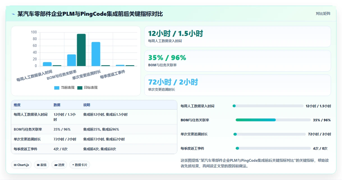The image size is (342, 180).
Task: Click the 对比矩阵 label in header
Action: click(x=323, y=13)
